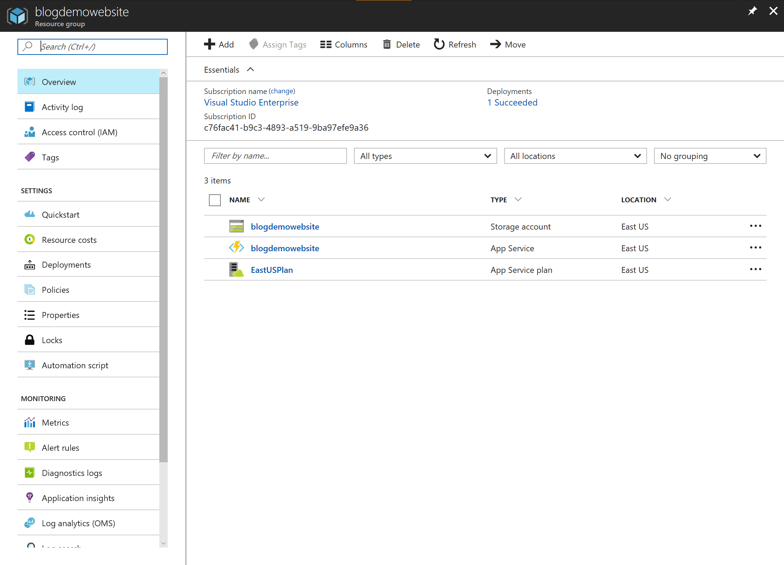Click the sidebar vertical scrollbar thumb

click(x=164, y=269)
